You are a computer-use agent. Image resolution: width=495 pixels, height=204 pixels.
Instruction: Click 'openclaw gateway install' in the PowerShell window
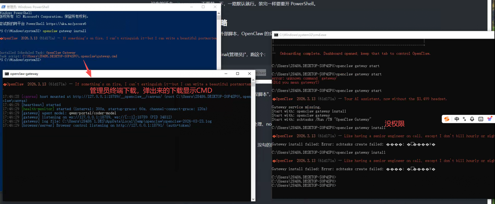click(64, 31)
